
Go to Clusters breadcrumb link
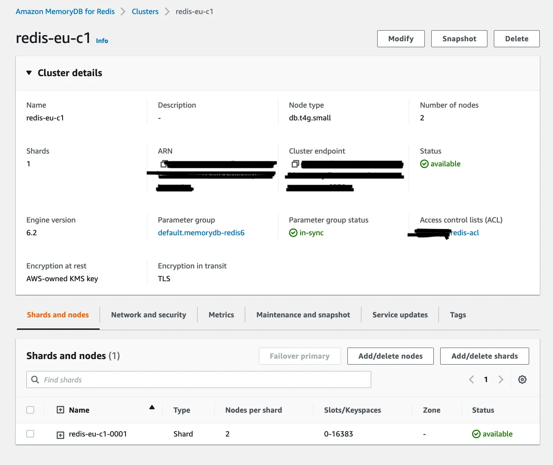145,11
